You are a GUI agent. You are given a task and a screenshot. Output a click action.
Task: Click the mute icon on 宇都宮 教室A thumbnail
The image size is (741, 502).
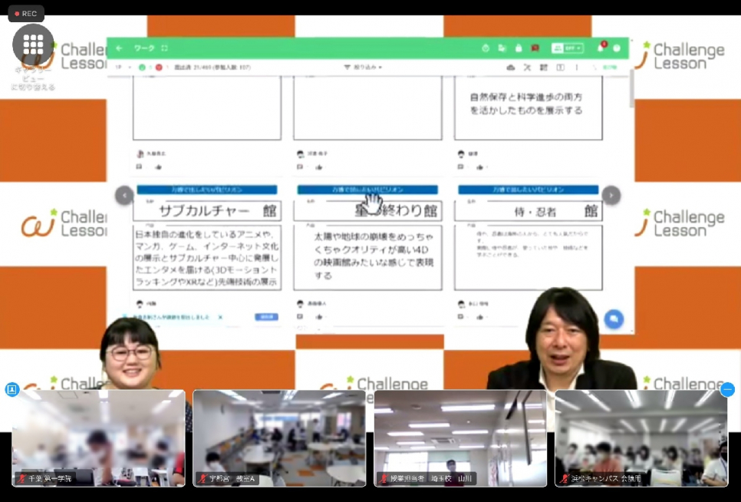point(203,478)
